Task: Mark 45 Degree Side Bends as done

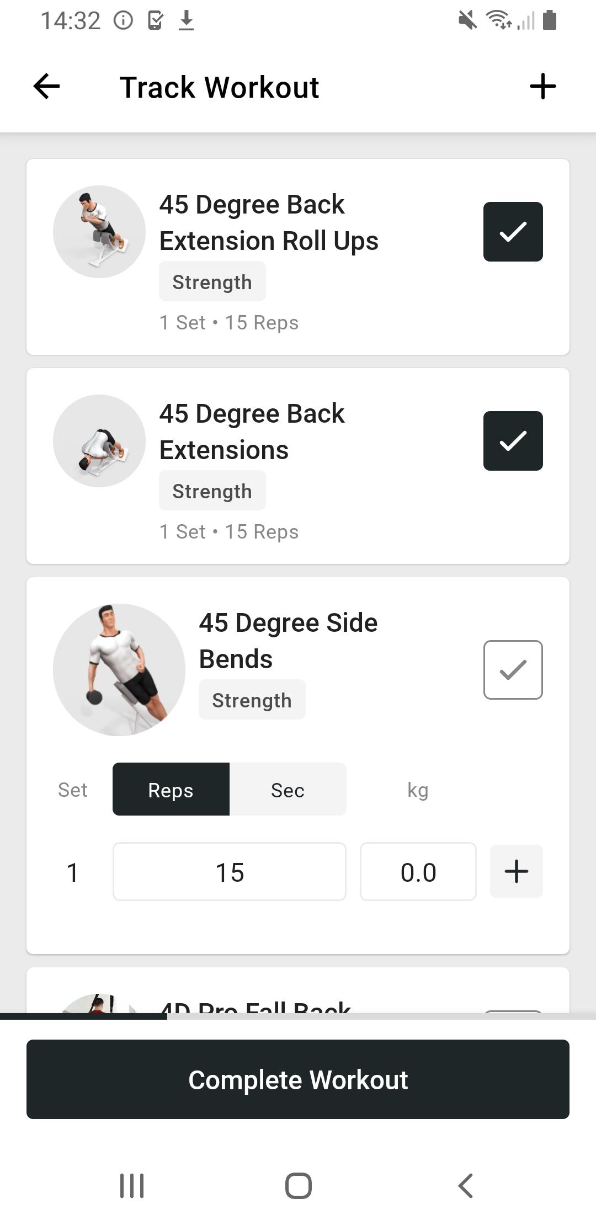Action: (x=513, y=670)
